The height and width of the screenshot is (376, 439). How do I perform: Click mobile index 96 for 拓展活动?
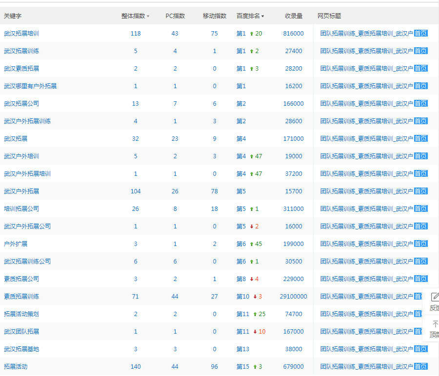click(215, 367)
